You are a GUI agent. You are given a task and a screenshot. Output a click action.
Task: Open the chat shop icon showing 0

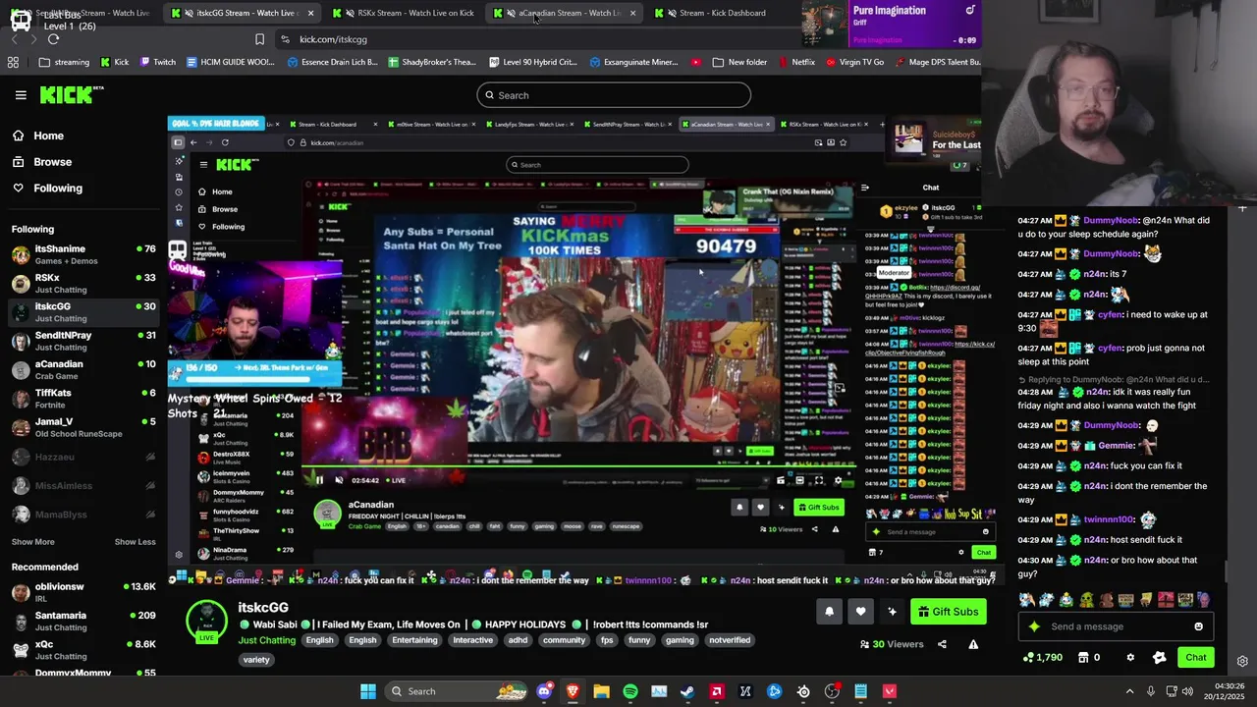1089,658
